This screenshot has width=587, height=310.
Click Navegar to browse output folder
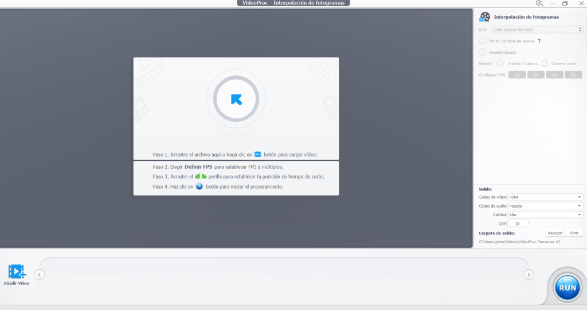coord(554,233)
